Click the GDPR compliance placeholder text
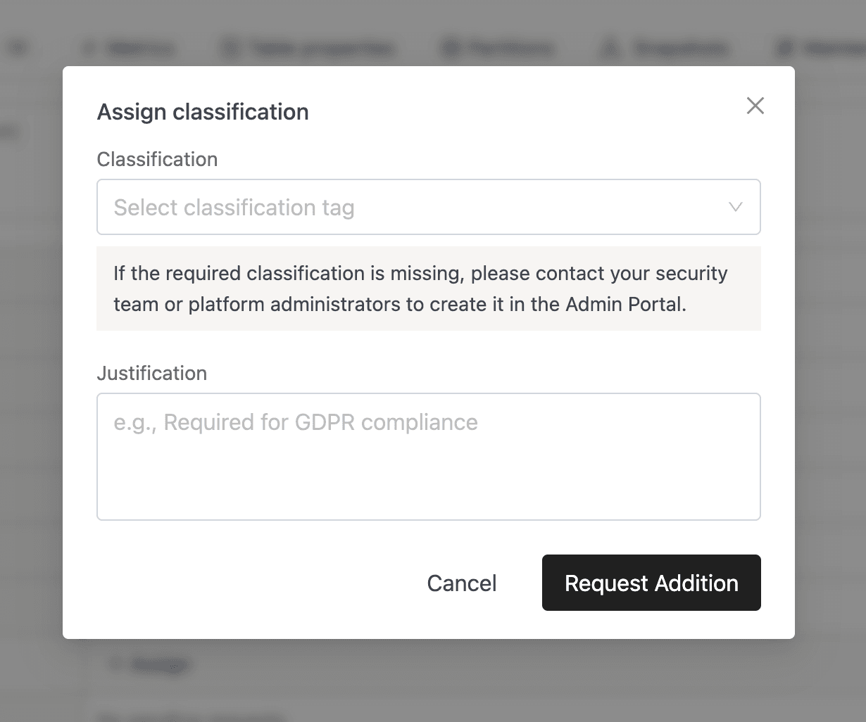866x722 pixels. pyautogui.click(x=296, y=422)
